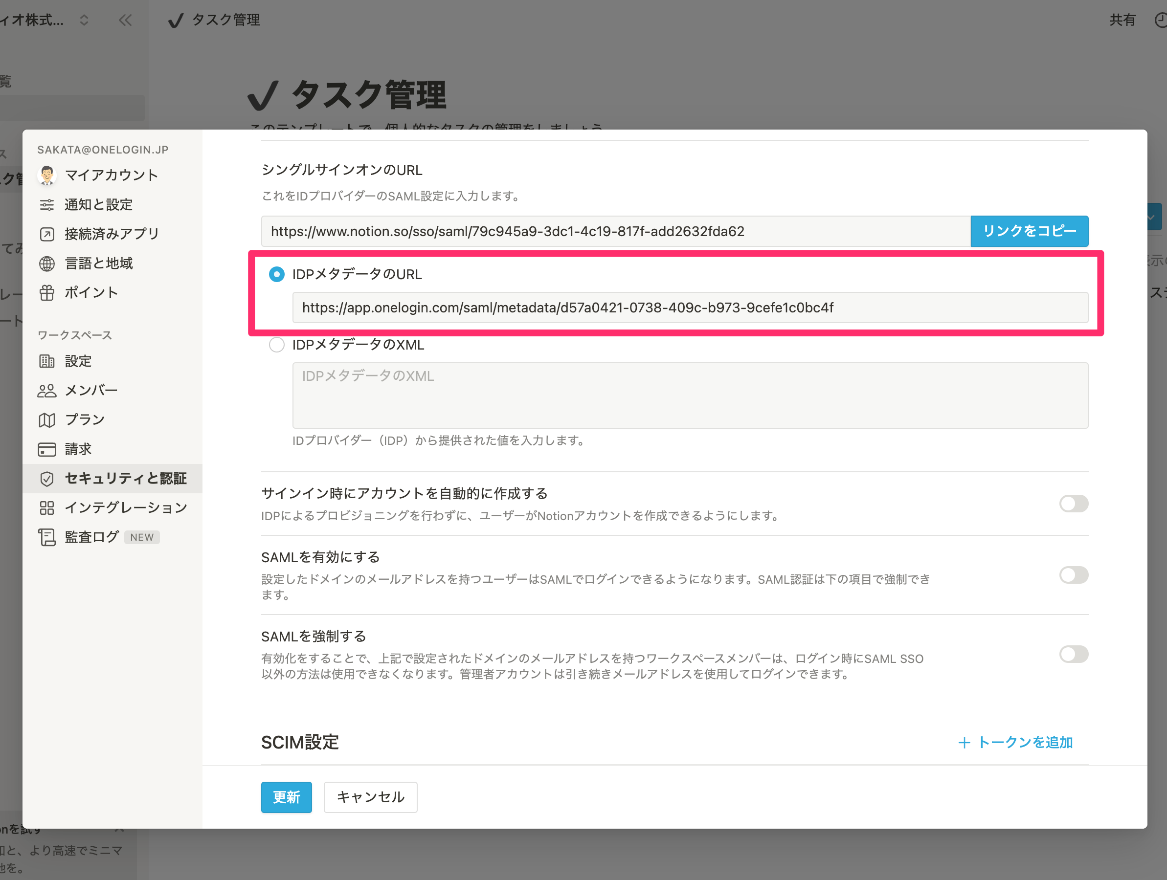1167x880 pixels.
Task: Click the 設定 building icon
Action: pos(47,361)
